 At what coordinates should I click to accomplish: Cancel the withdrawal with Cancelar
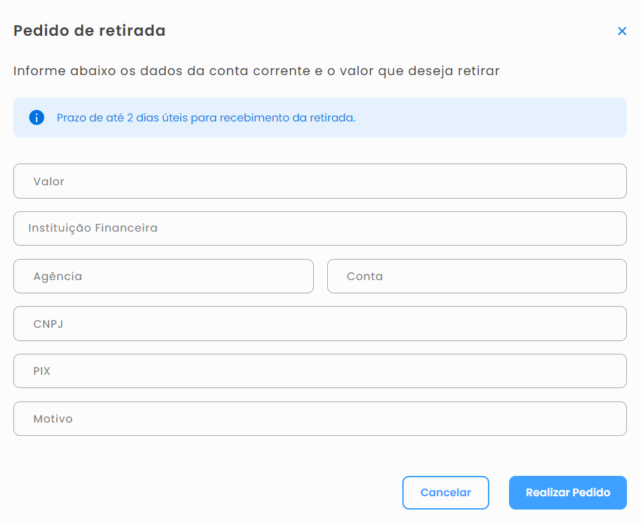[446, 493]
